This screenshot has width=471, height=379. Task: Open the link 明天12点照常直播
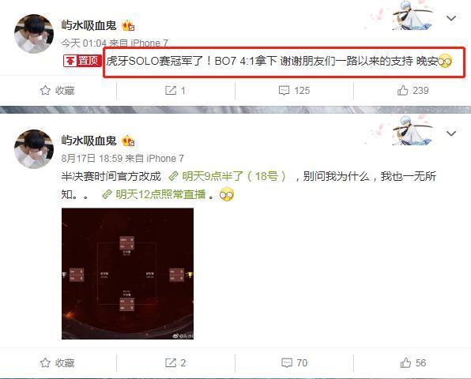[x=154, y=194]
